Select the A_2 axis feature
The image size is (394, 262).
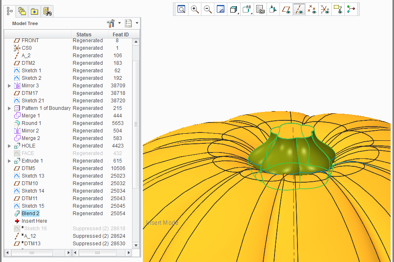pos(26,56)
